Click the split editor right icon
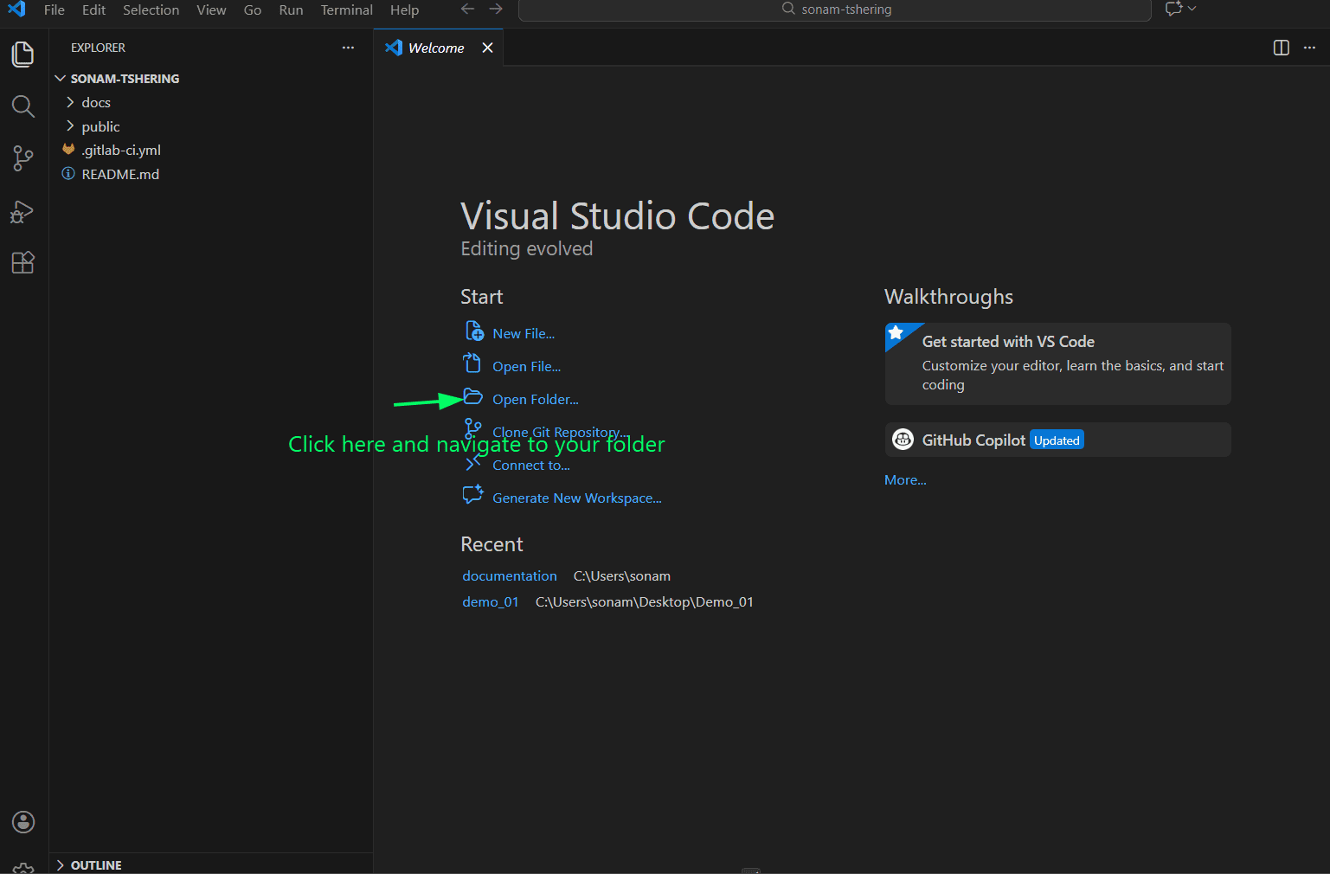The height and width of the screenshot is (874, 1330). (1282, 48)
